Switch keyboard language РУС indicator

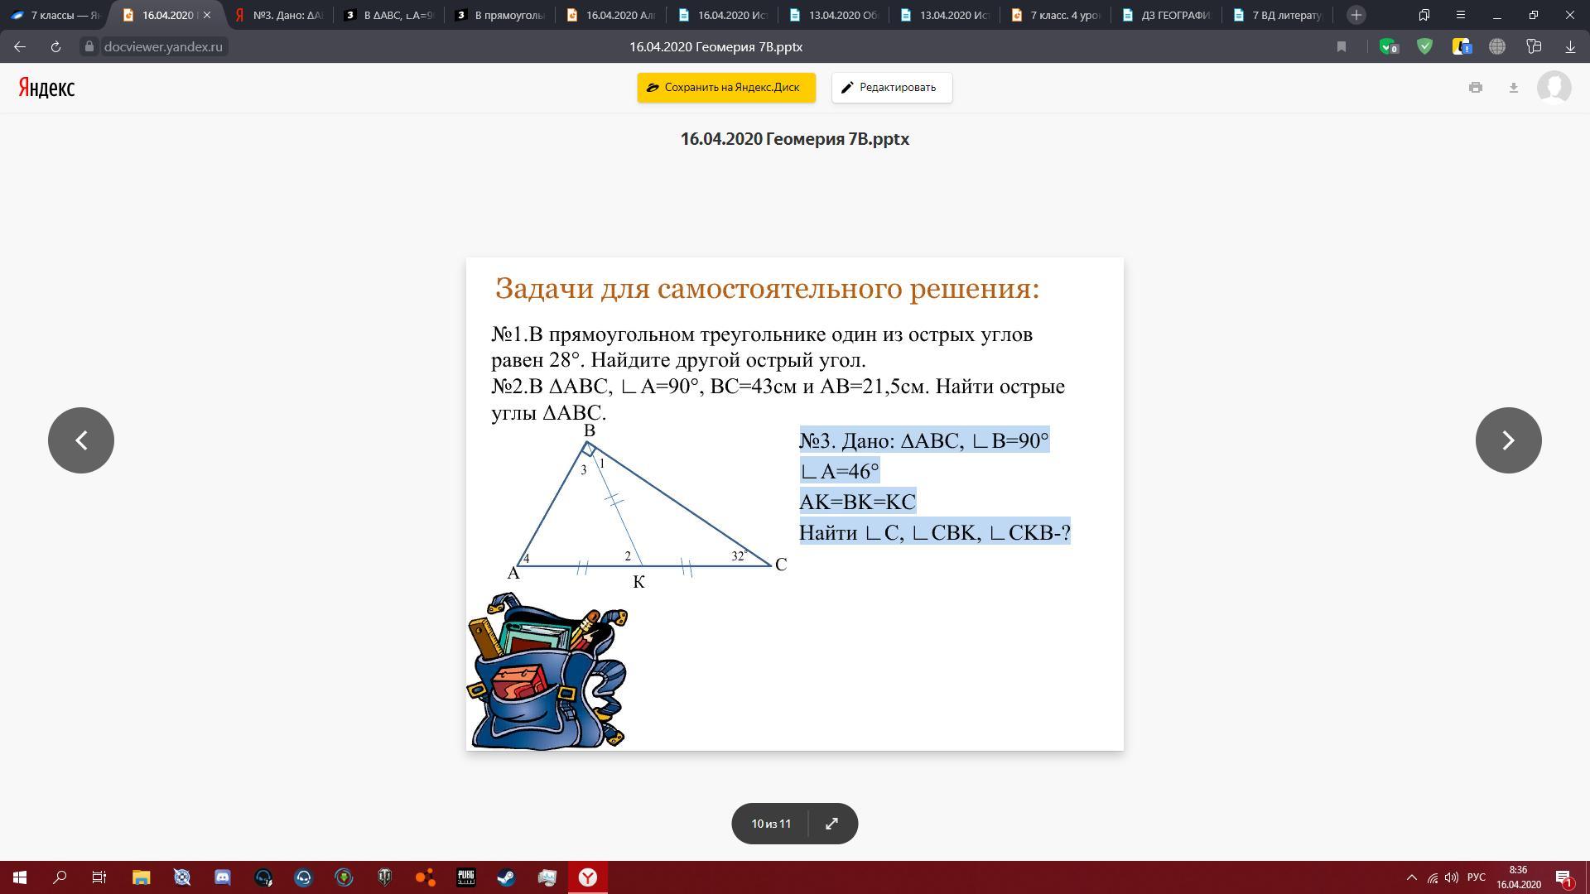(x=1476, y=877)
